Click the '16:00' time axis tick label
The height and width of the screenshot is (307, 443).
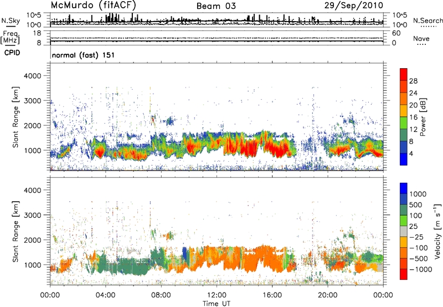[272, 295]
